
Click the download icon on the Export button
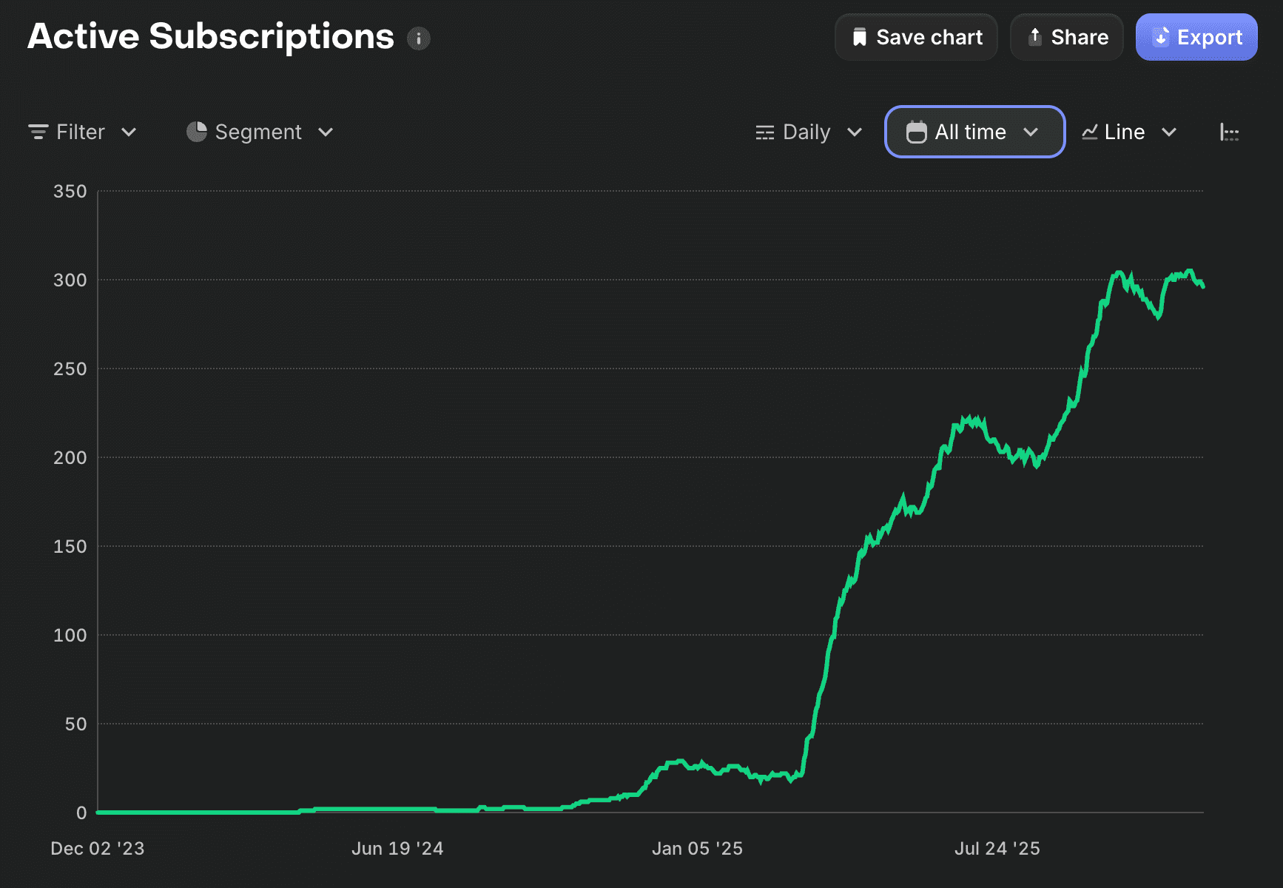(x=1162, y=36)
